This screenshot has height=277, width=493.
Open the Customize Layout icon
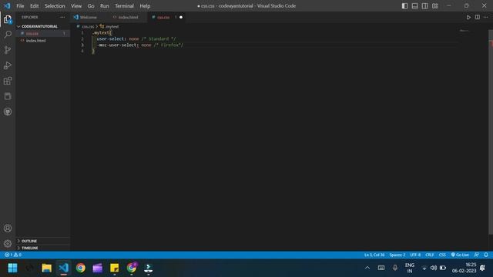coord(434,5)
